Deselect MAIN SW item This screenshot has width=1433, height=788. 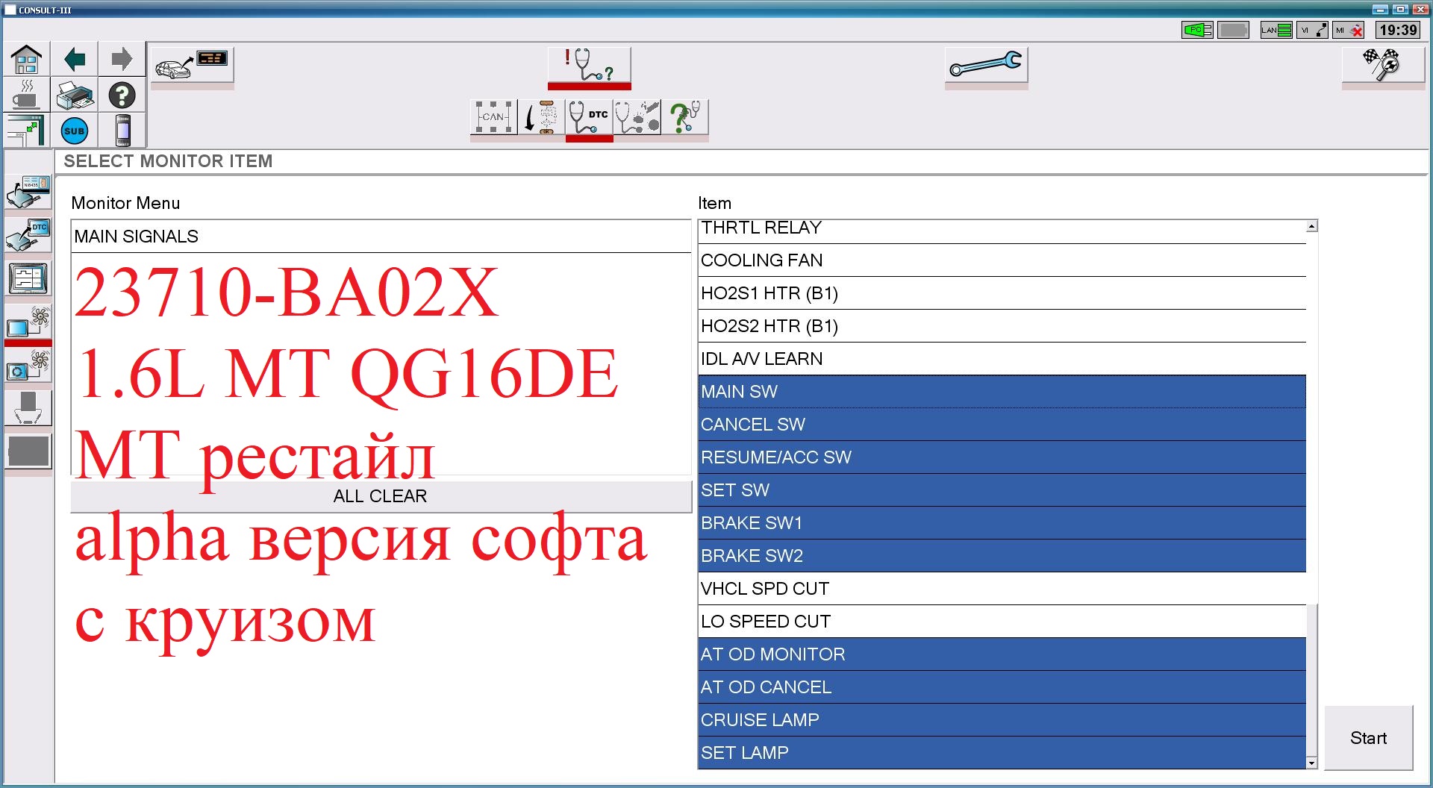[1002, 392]
